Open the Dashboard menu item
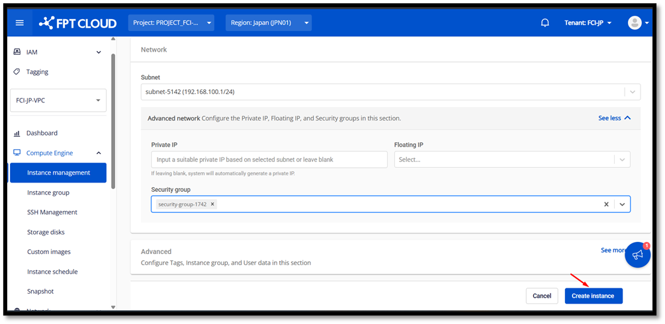 tap(42, 133)
